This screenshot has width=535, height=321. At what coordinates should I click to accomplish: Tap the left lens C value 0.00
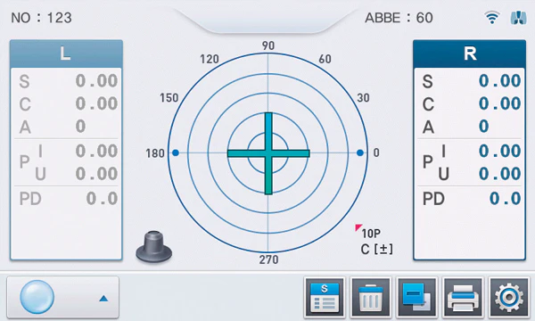(97, 103)
